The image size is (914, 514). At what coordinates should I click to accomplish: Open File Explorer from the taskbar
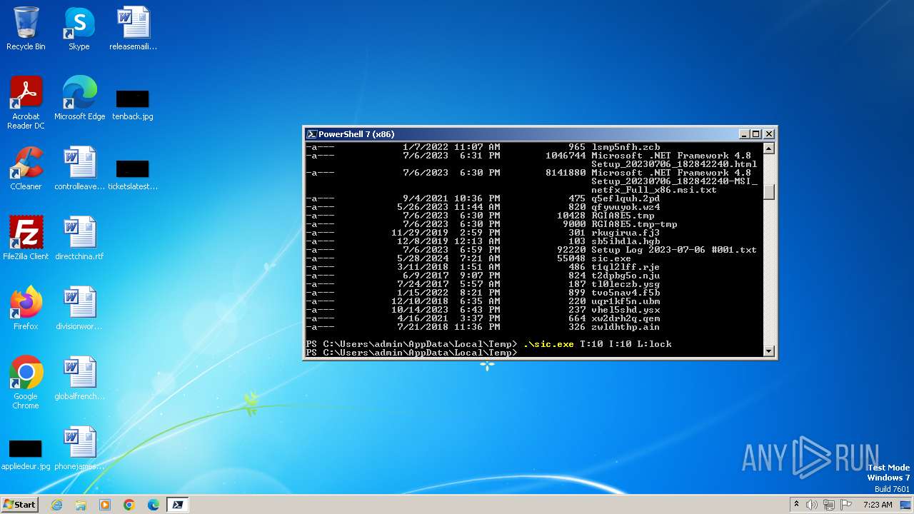point(81,505)
